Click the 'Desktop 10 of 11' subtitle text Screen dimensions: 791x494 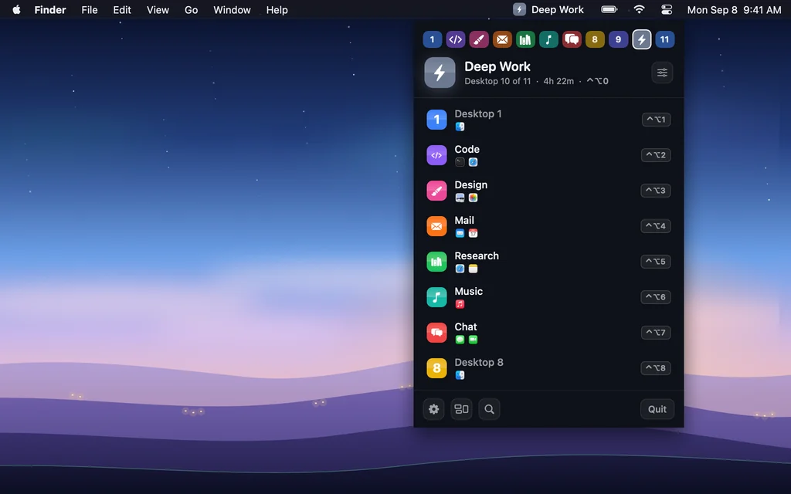(497, 81)
